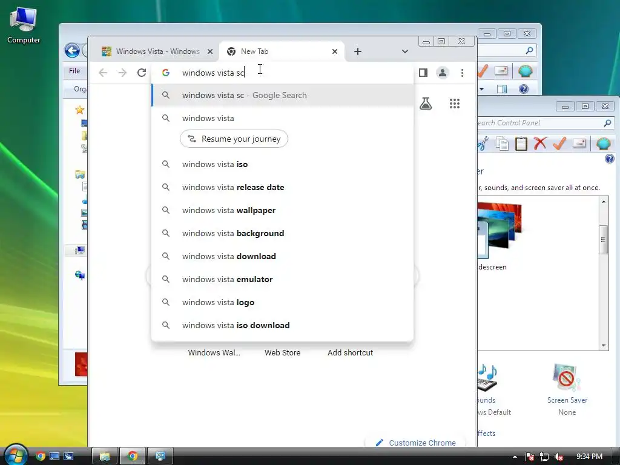Pick the 'windows vista background' suggestion

(x=282, y=233)
